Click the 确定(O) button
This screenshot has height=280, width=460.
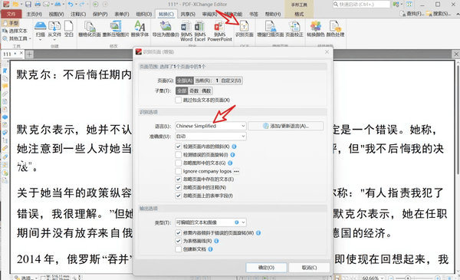pyautogui.click(x=266, y=268)
